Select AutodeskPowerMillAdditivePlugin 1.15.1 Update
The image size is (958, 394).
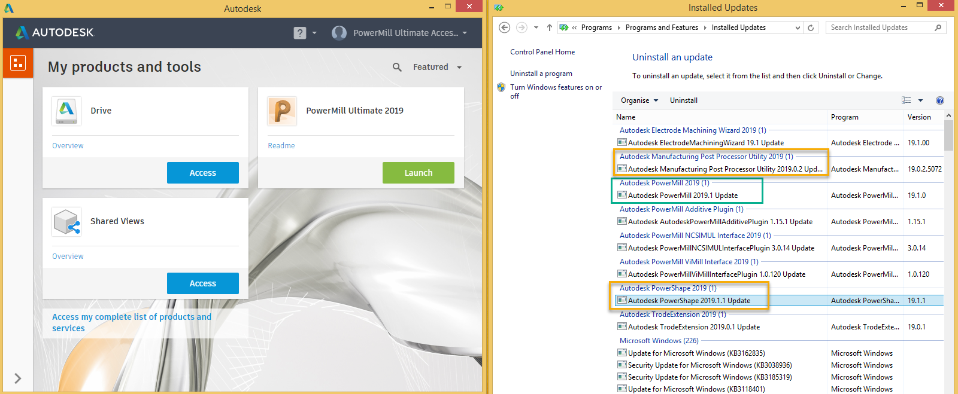click(x=720, y=222)
